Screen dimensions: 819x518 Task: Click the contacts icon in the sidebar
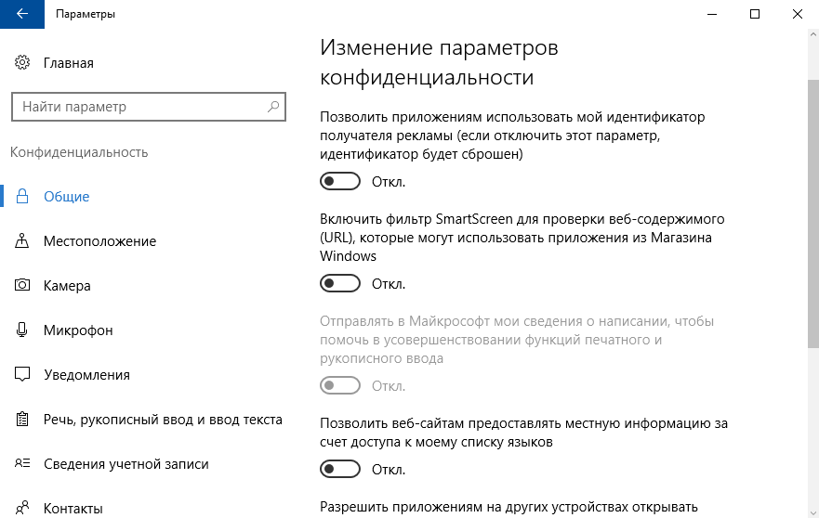[22, 509]
